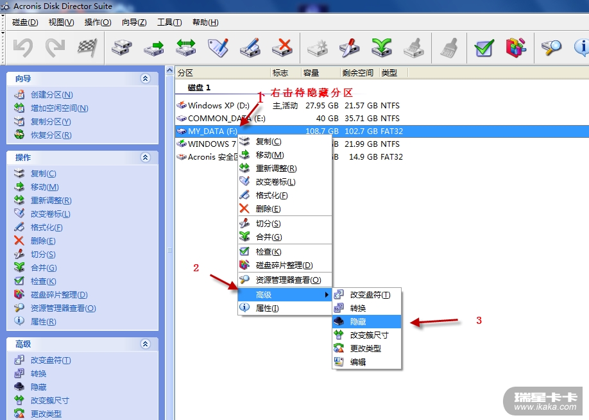Click the Check partition toolbar icon
589x420 pixels.
click(484, 48)
